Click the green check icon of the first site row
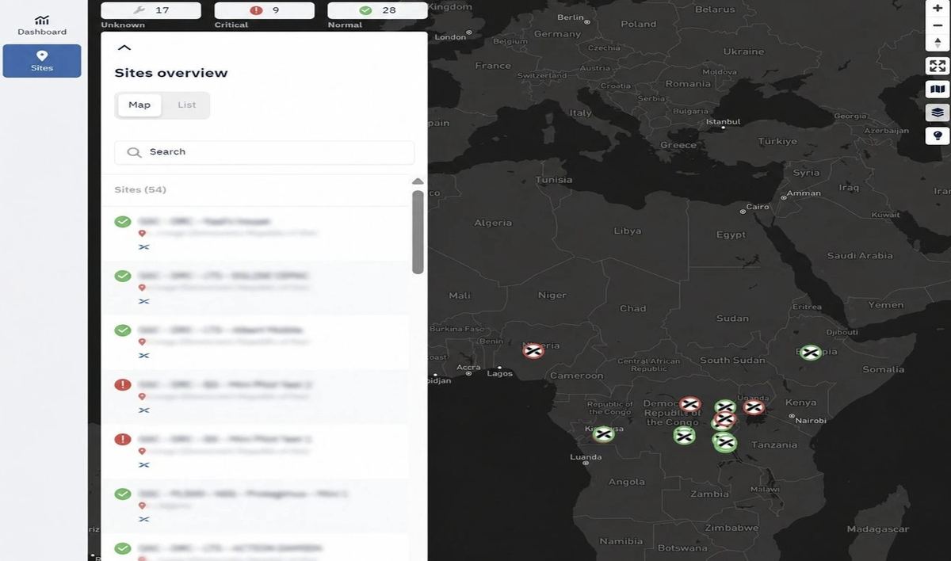 (x=123, y=222)
